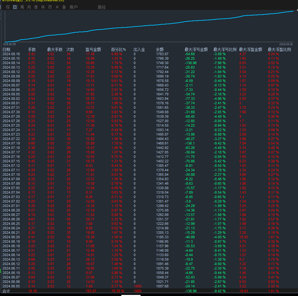Open the 季 quarterly tab

pos(36,7)
